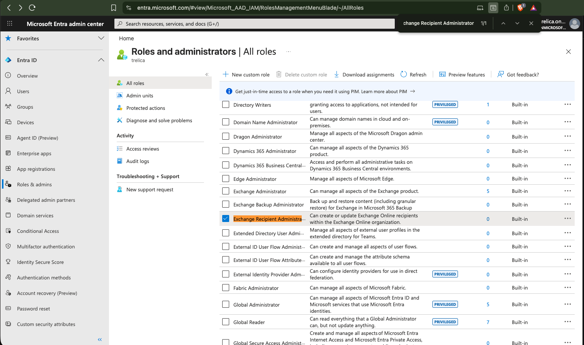Close the Roles and administrators blade

pos(568,52)
